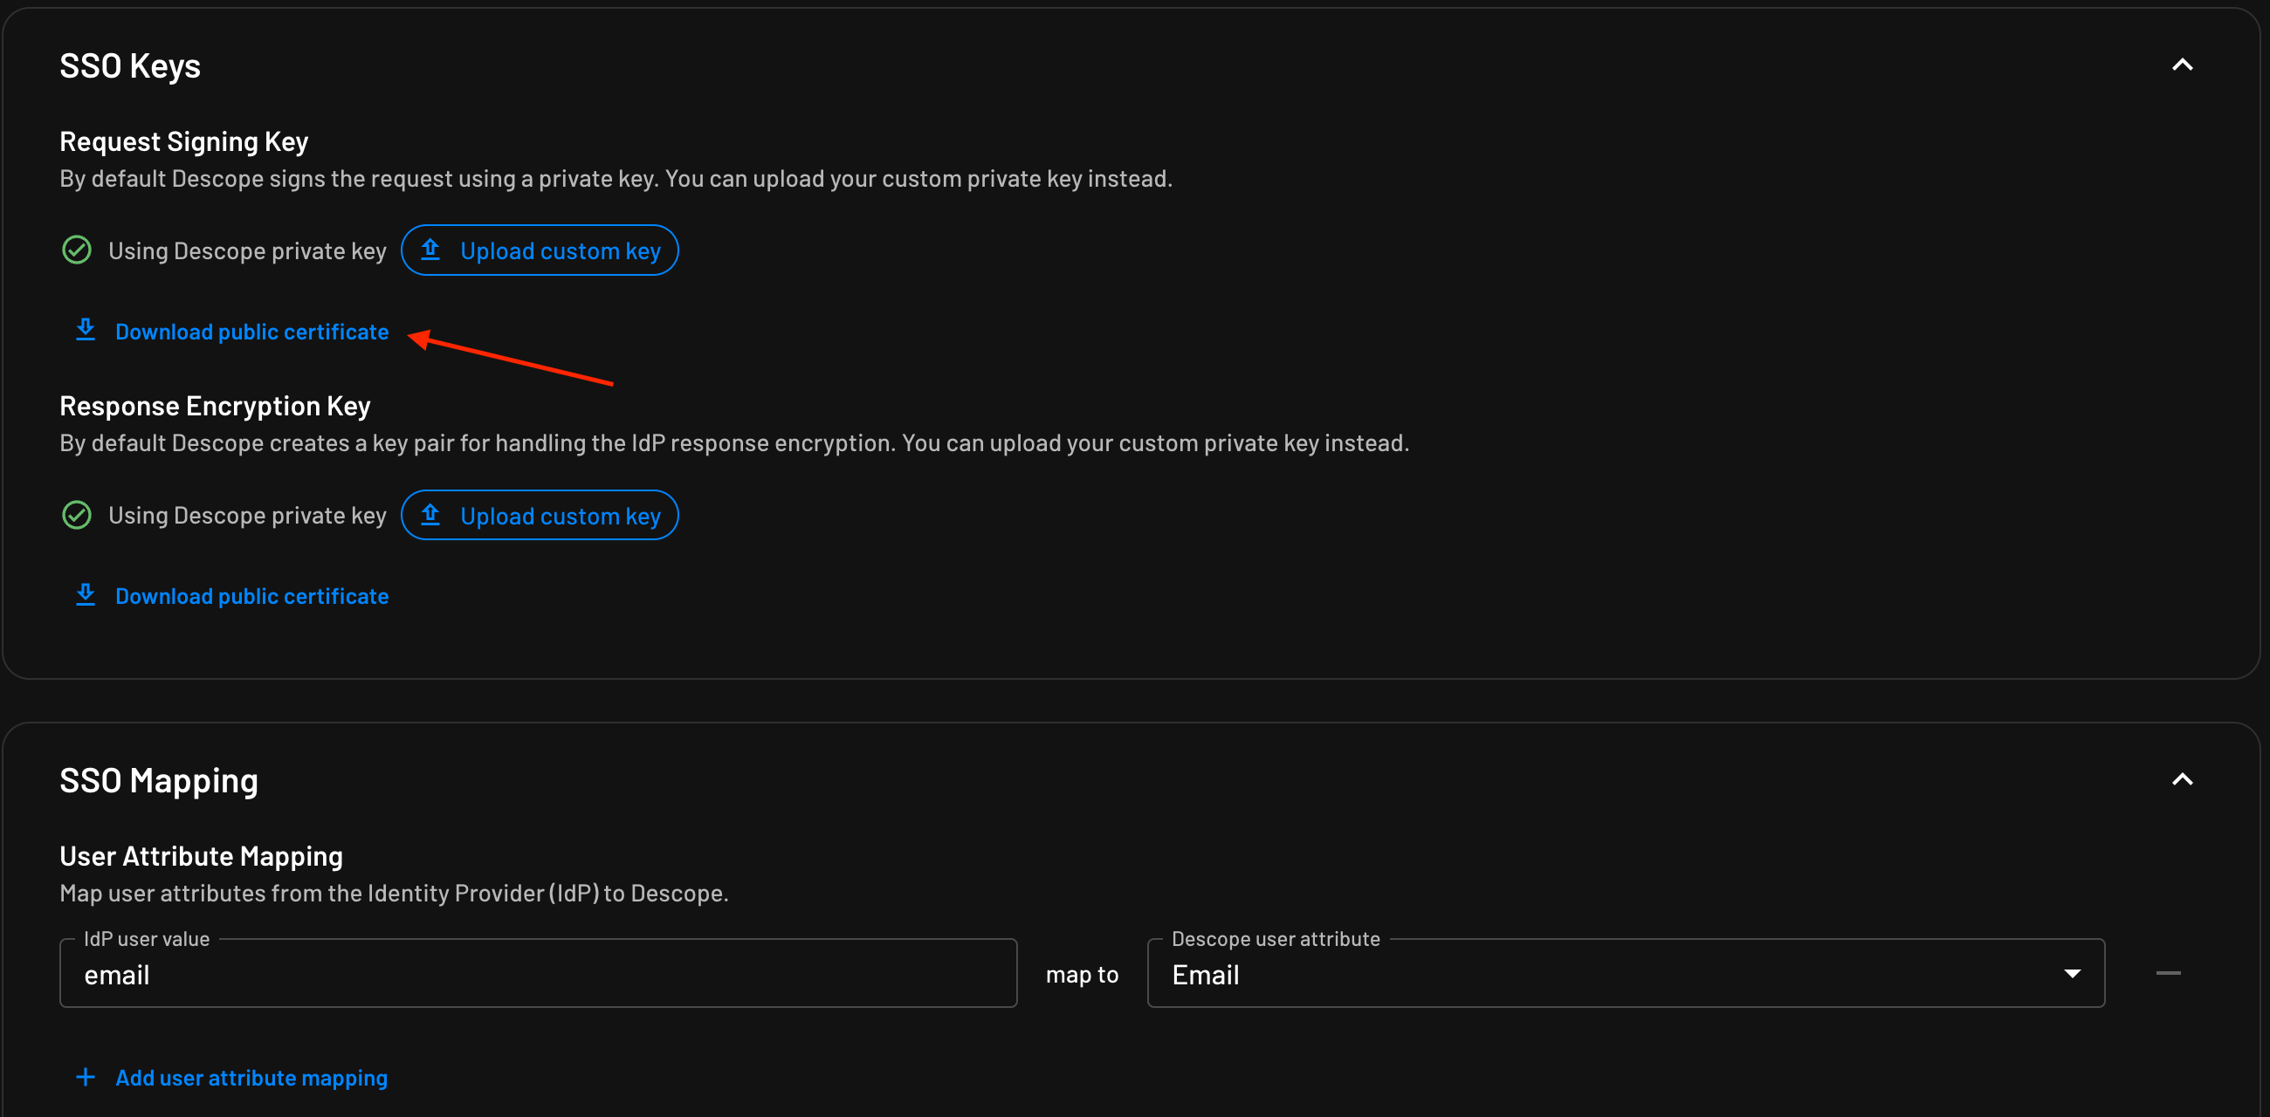Click the download icon under Response Encryption Key
The height and width of the screenshot is (1117, 2270).
coord(86,595)
